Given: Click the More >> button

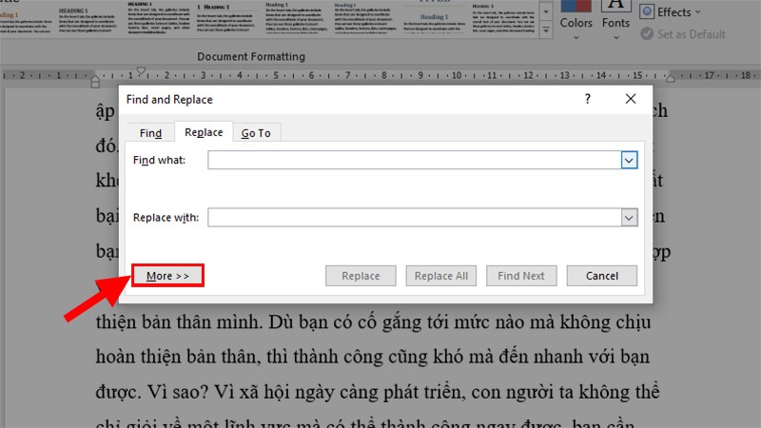Looking at the screenshot, I should tap(167, 276).
